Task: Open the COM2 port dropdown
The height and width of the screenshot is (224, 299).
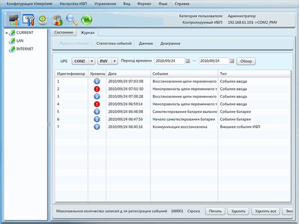Action: point(83,61)
